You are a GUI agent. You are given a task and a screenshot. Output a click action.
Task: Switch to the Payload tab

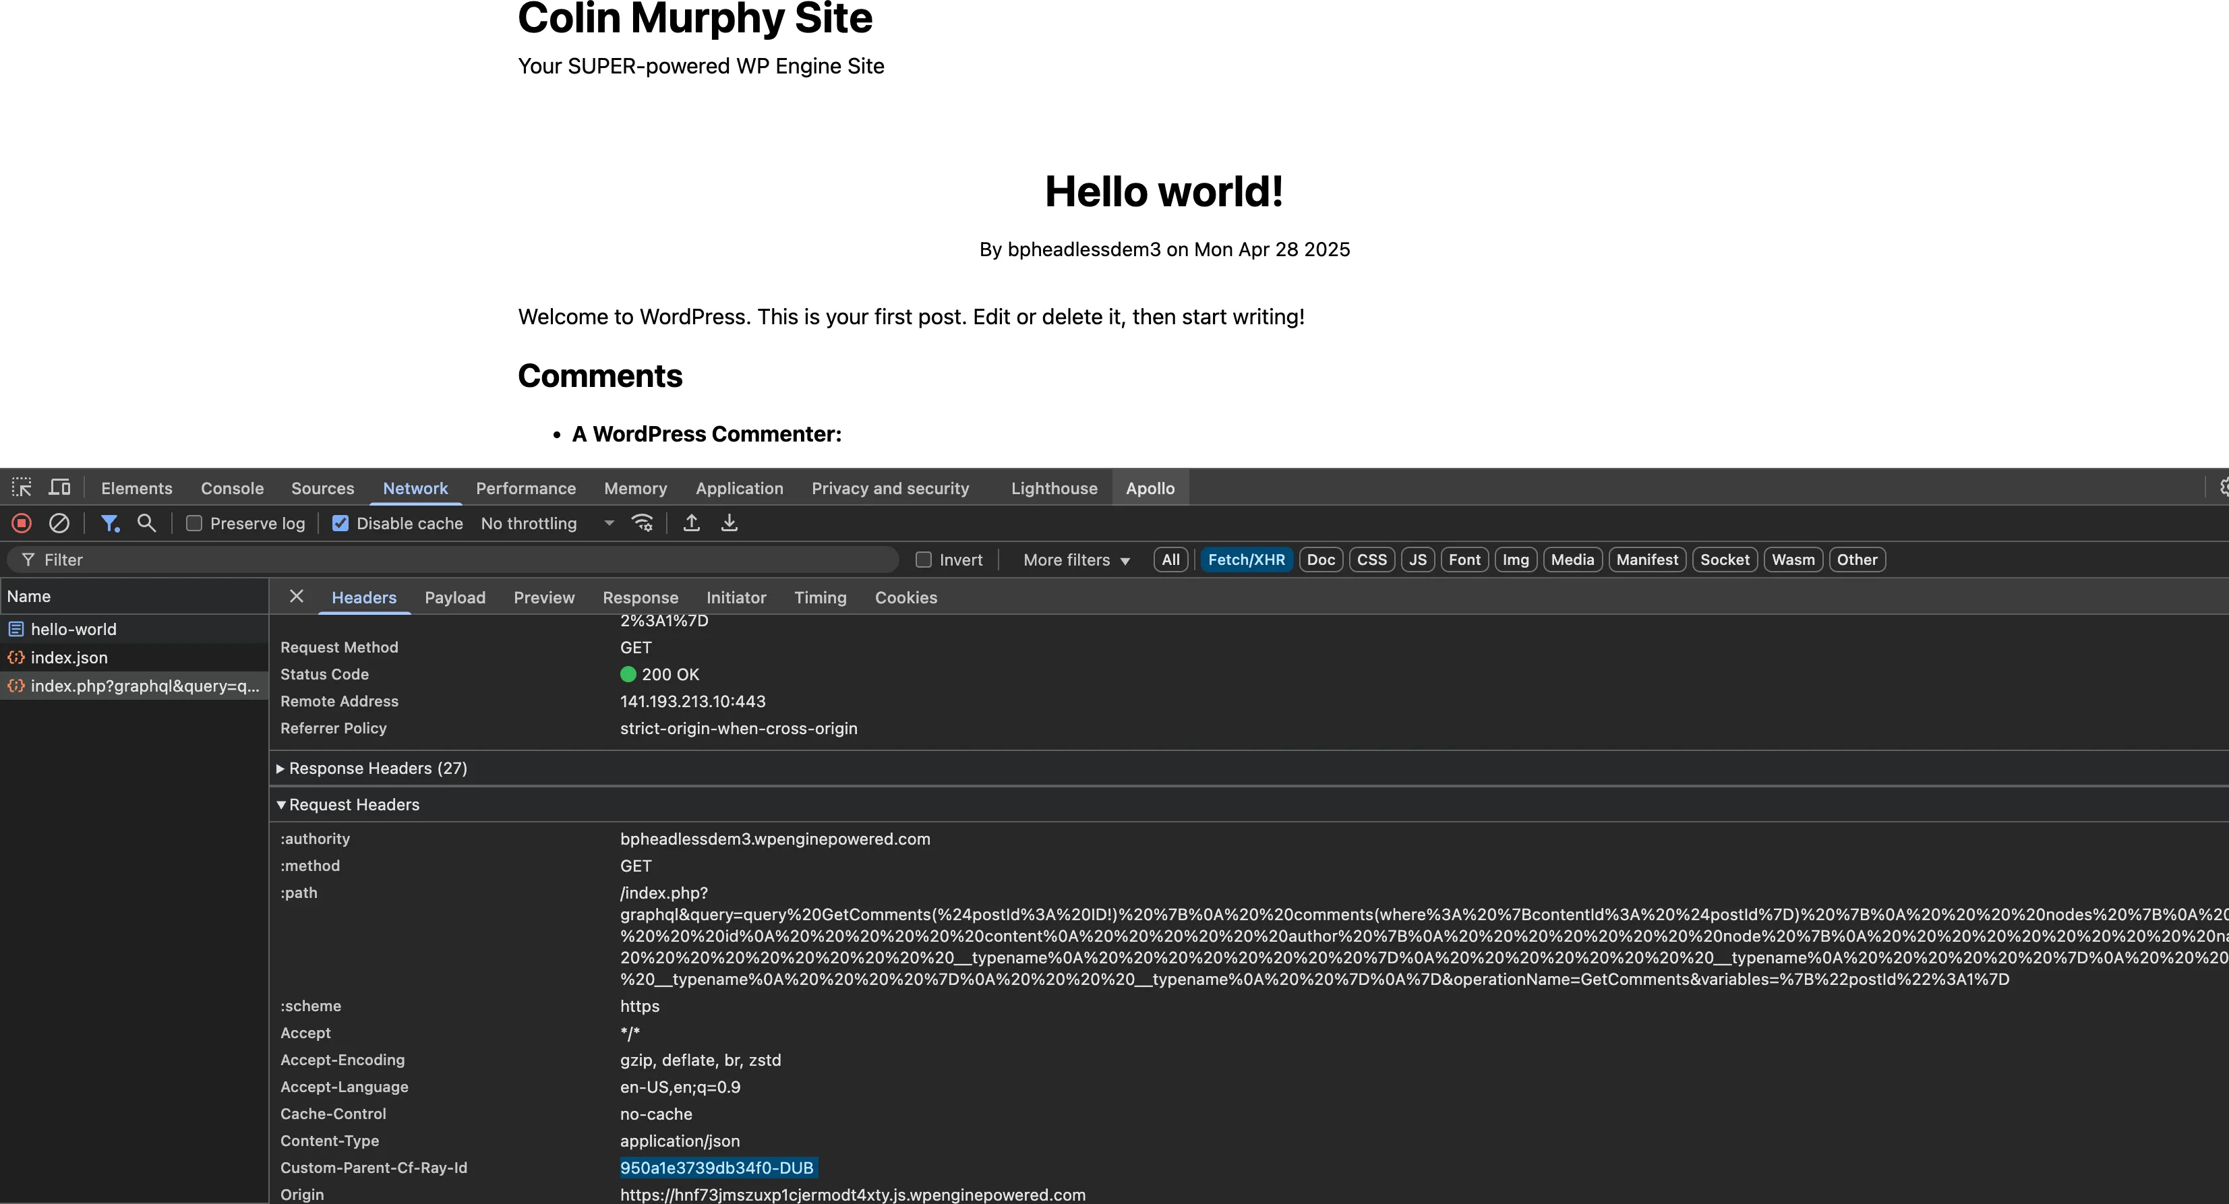pyautogui.click(x=454, y=598)
